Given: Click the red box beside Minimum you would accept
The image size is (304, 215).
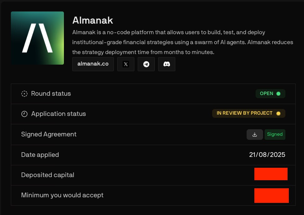Looking at the screenshot, I should 271,195.
